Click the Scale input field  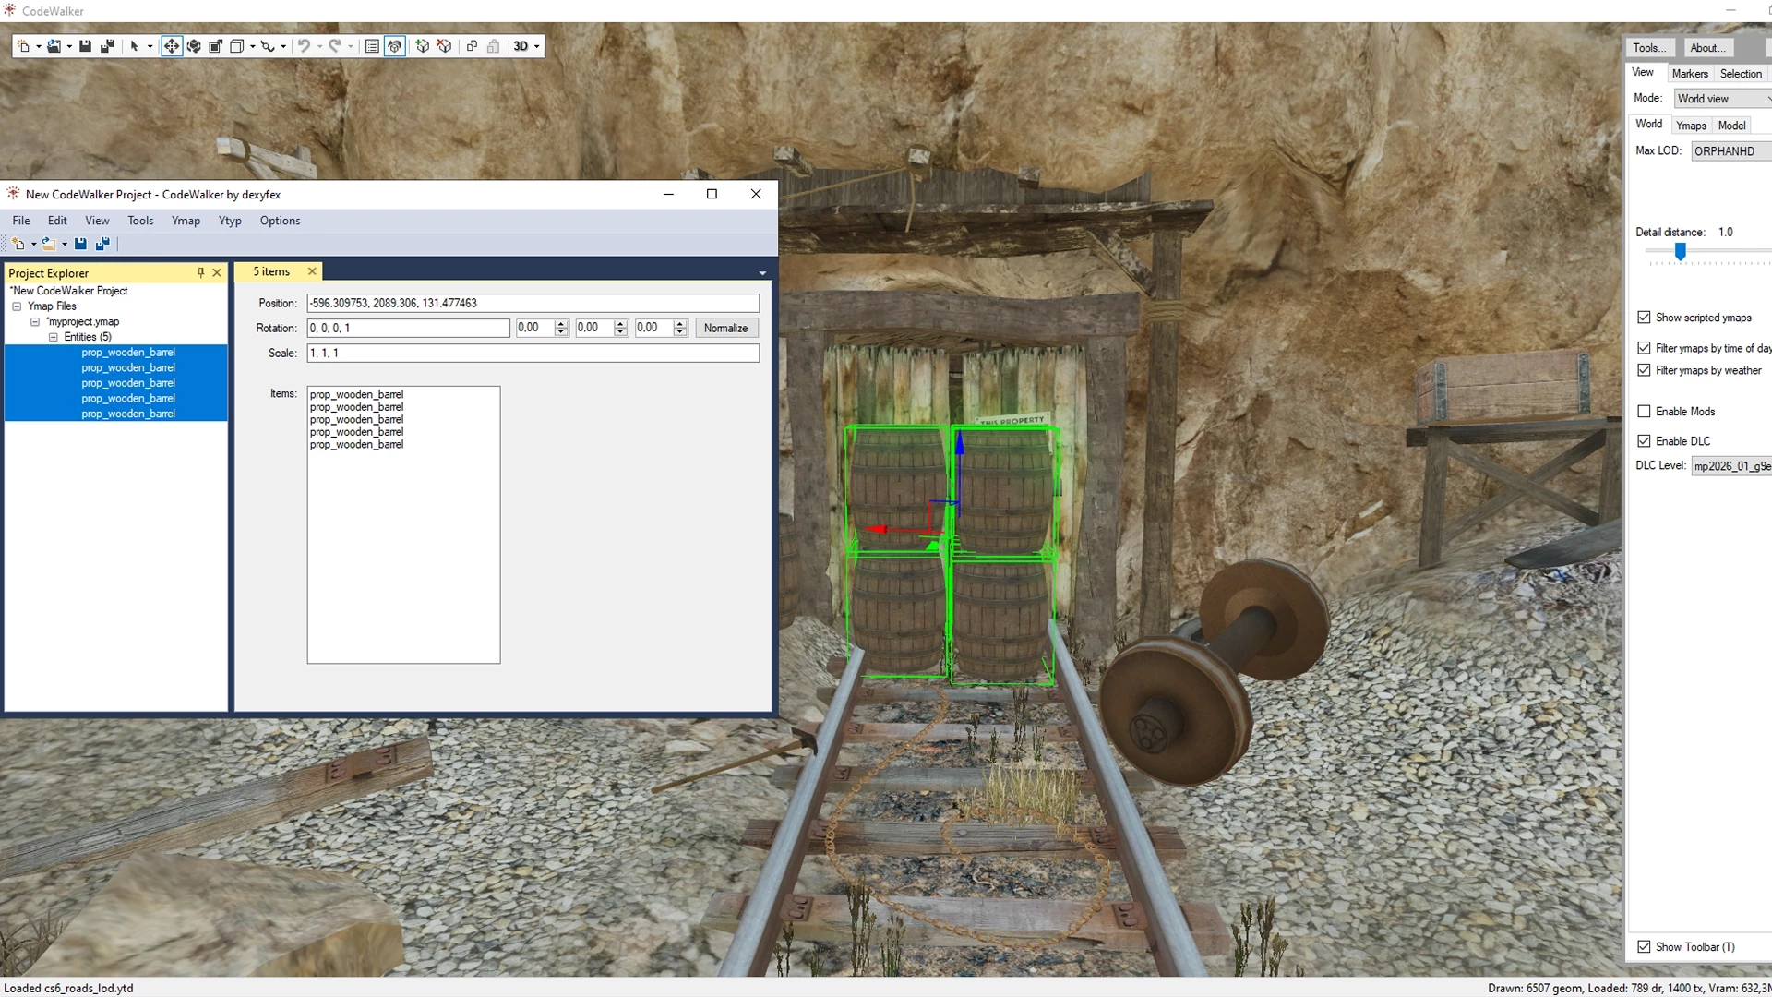click(x=533, y=353)
